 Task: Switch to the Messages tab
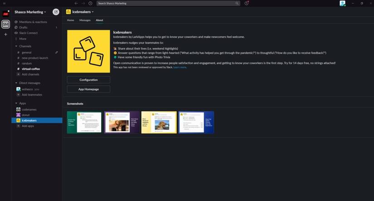[85, 20]
